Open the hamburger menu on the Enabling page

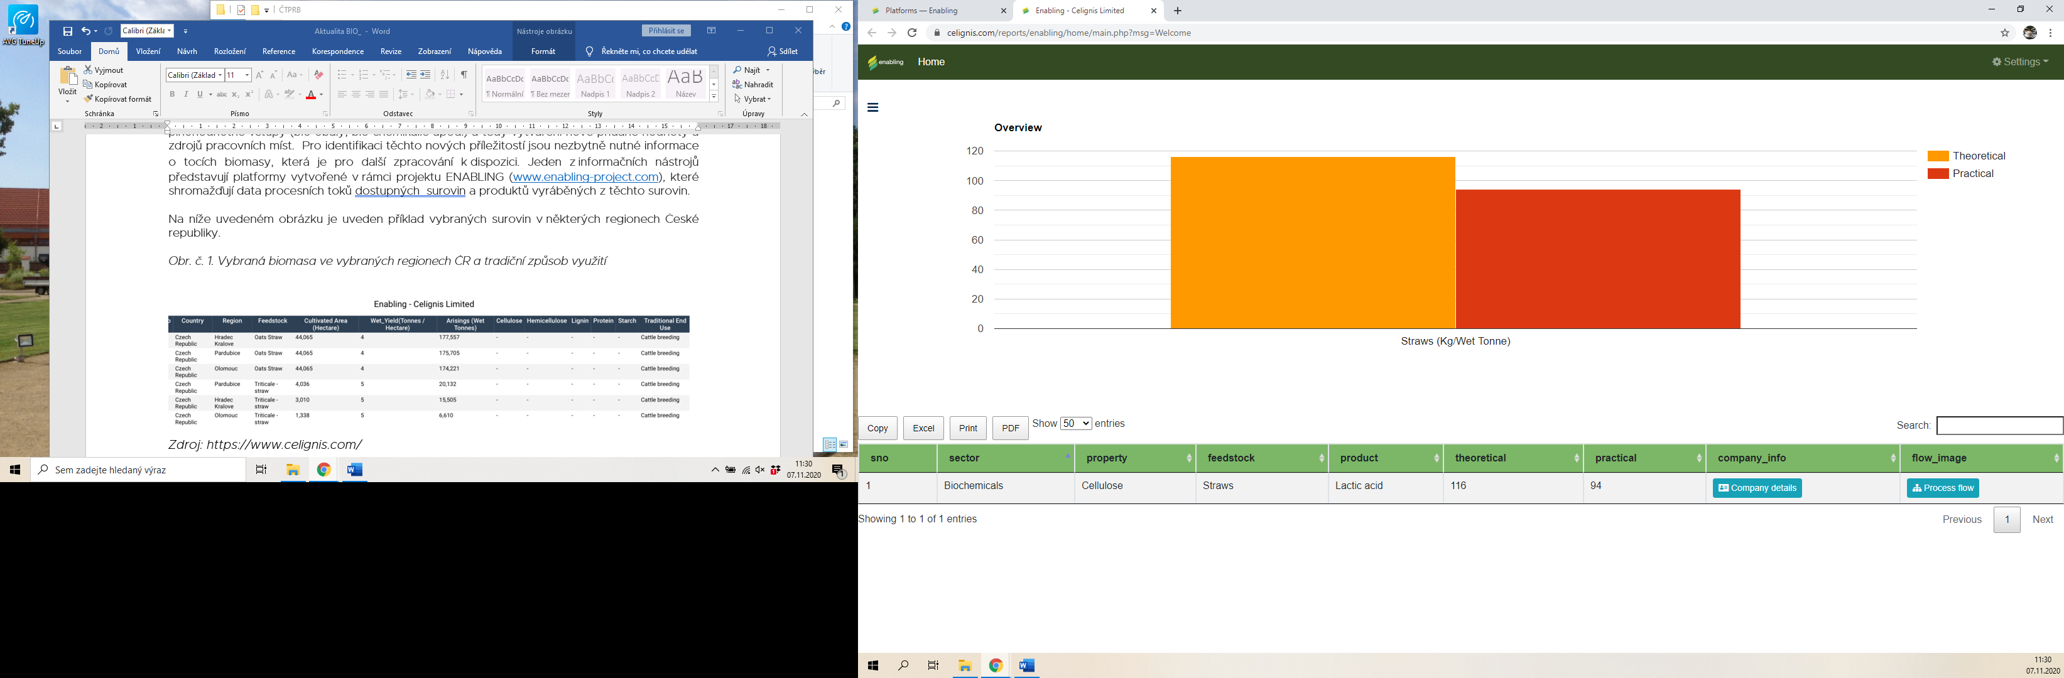click(x=873, y=107)
